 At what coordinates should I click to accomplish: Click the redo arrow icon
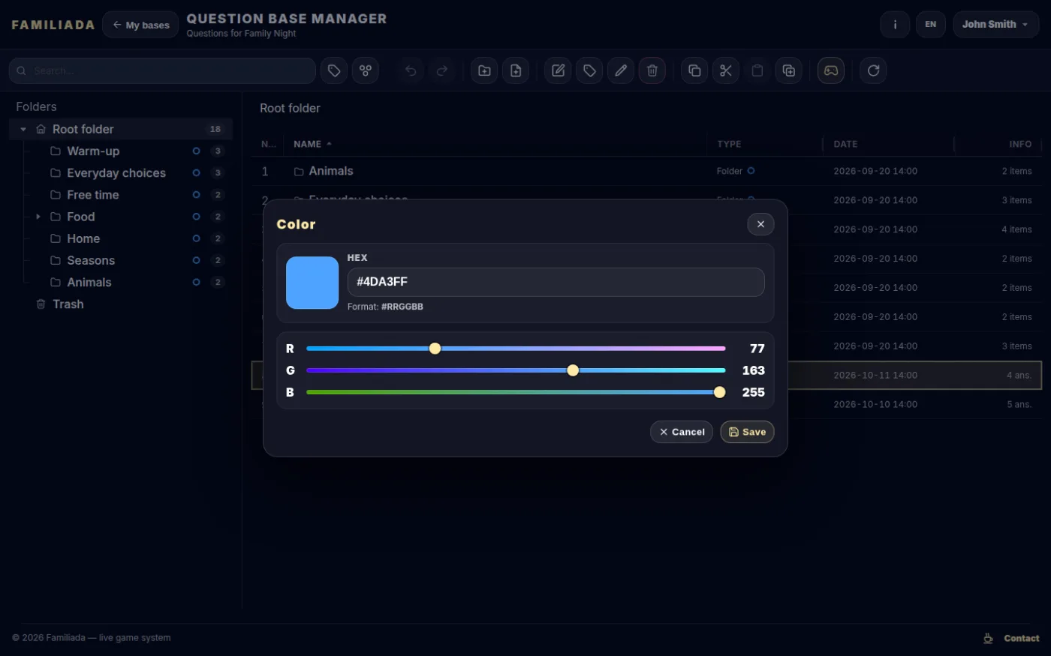tap(442, 70)
